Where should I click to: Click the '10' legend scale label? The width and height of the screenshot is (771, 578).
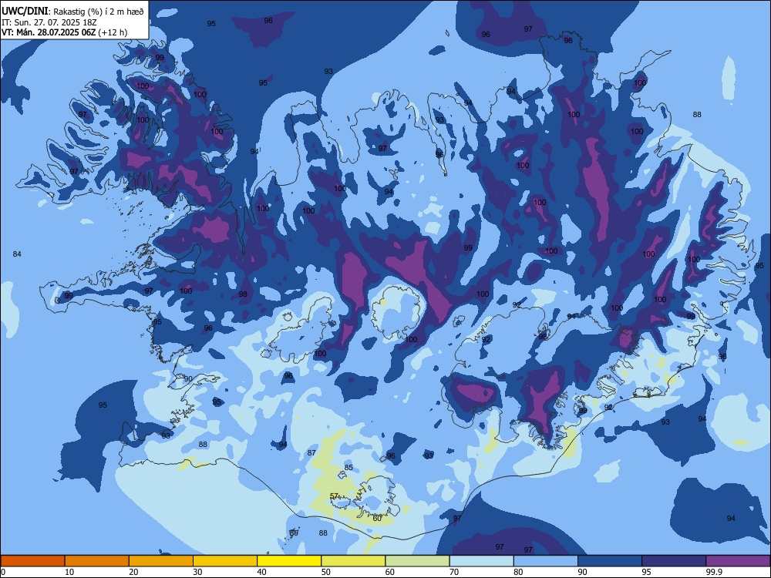[69, 572]
